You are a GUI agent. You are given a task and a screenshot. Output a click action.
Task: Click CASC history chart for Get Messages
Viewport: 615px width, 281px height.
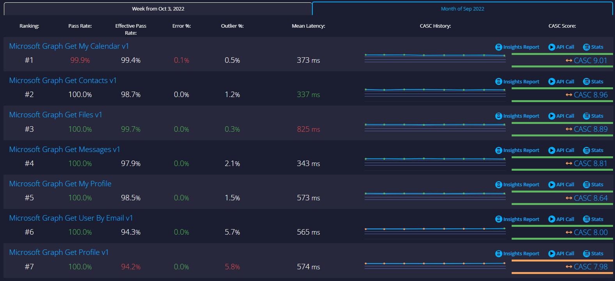[435, 162]
